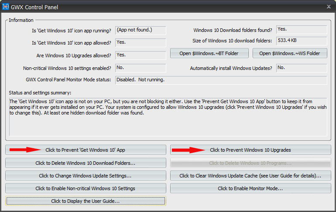Screen dimensions: 336x212
Task: Click the 'Upgrades allowed' Yes field
Action: click(141, 55)
